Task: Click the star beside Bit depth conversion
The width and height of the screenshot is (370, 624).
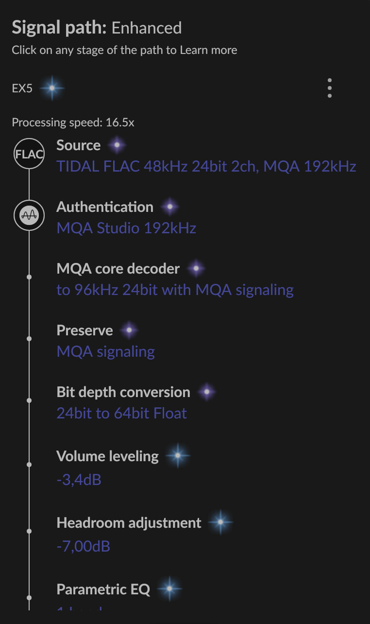Action: [206, 392]
